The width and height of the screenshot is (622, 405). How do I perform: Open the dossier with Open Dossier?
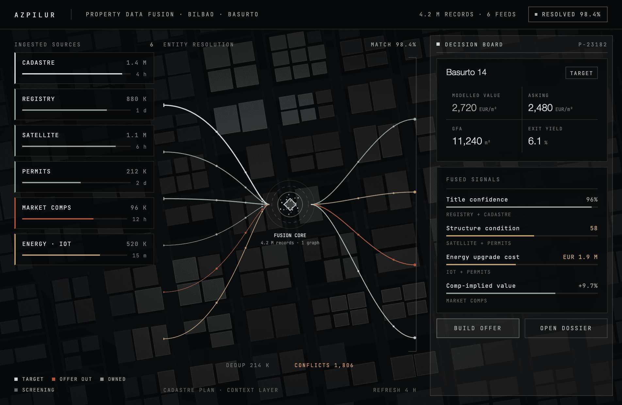tap(566, 328)
